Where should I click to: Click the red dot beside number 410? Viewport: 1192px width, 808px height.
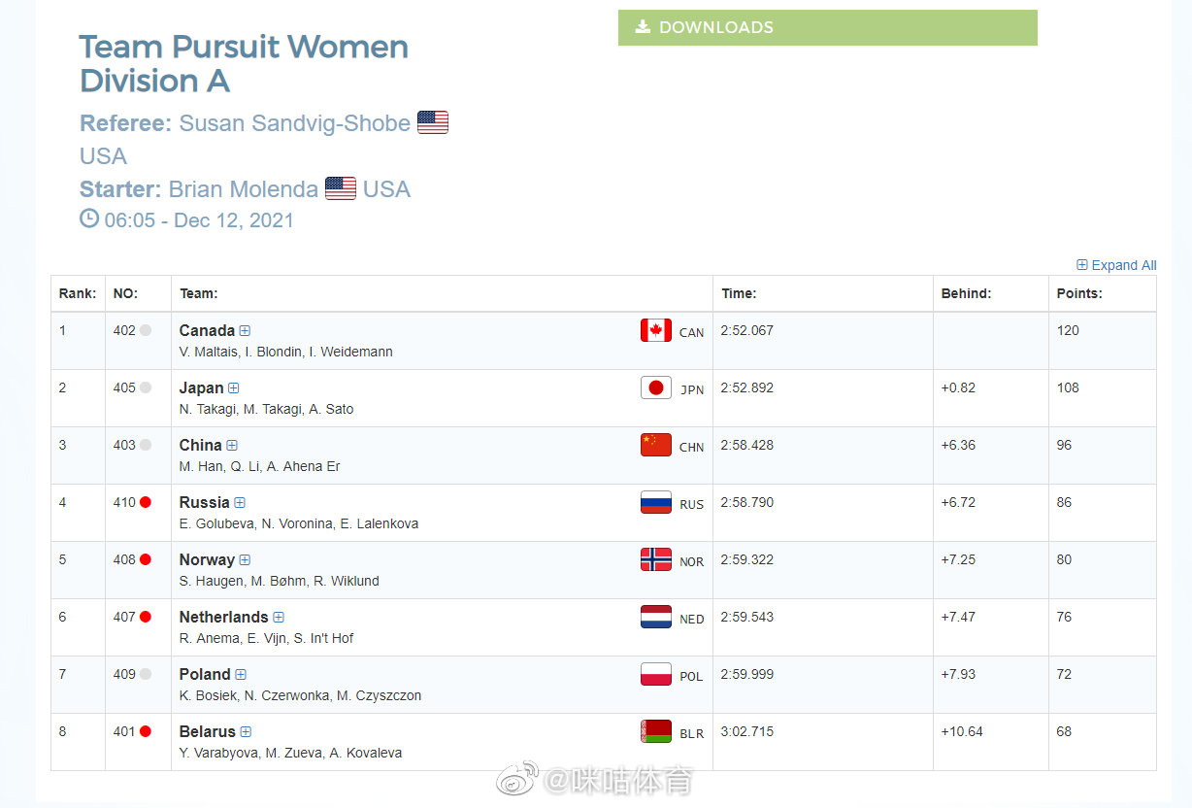146,502
